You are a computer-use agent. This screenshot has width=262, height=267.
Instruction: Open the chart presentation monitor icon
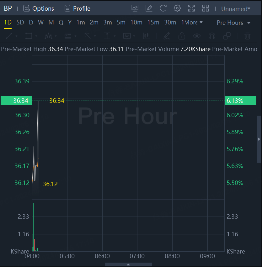coord(135,8)
